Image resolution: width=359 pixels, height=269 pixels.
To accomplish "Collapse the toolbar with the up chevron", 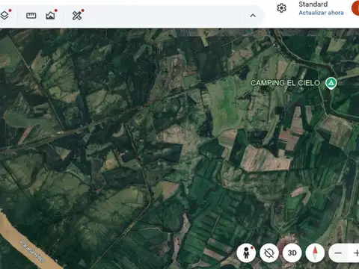I will pyautogui.click(x=253, y=16).
